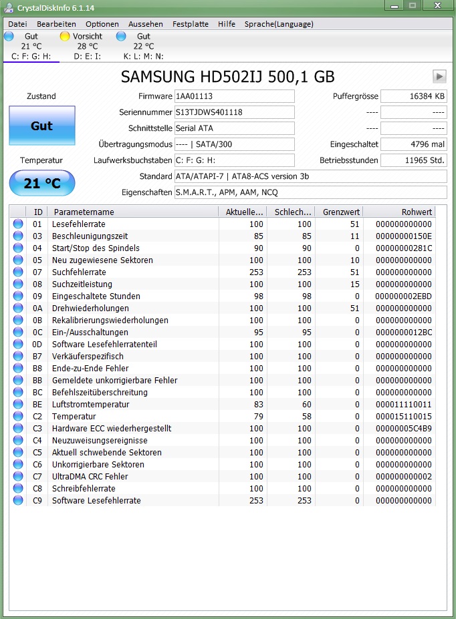
Task: Click the Eigenschaften field S.M.A.R.T., APM
Action: coord(311,192)
